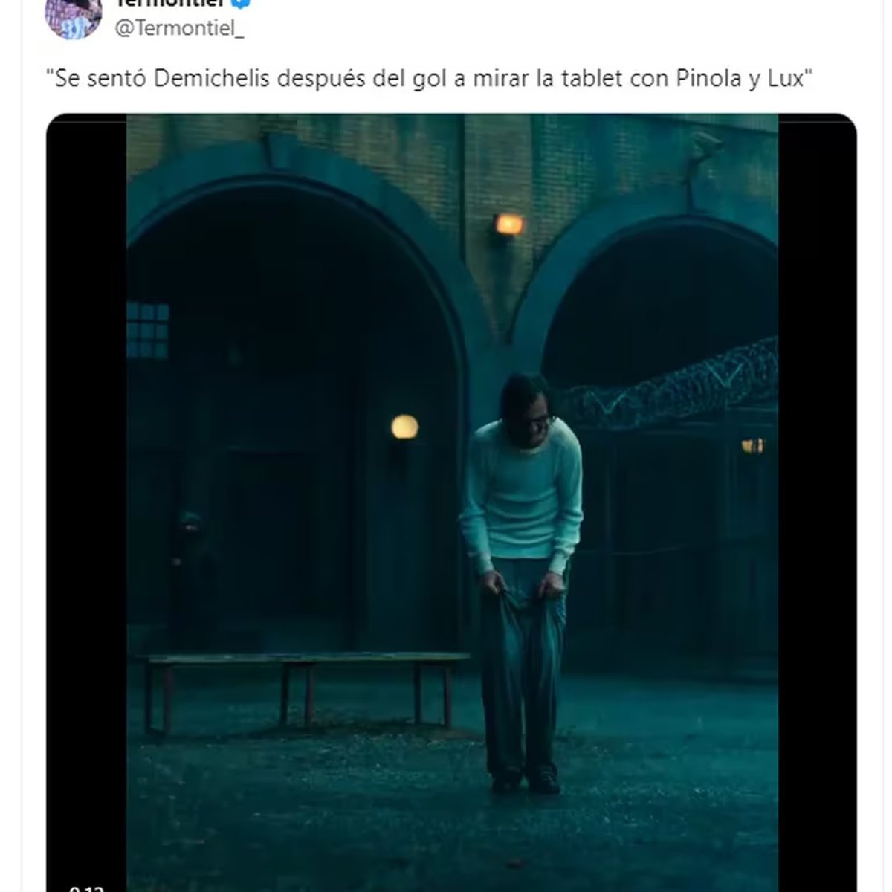
Task: Click the barred window on the left arch
Action: coord(147,330)
